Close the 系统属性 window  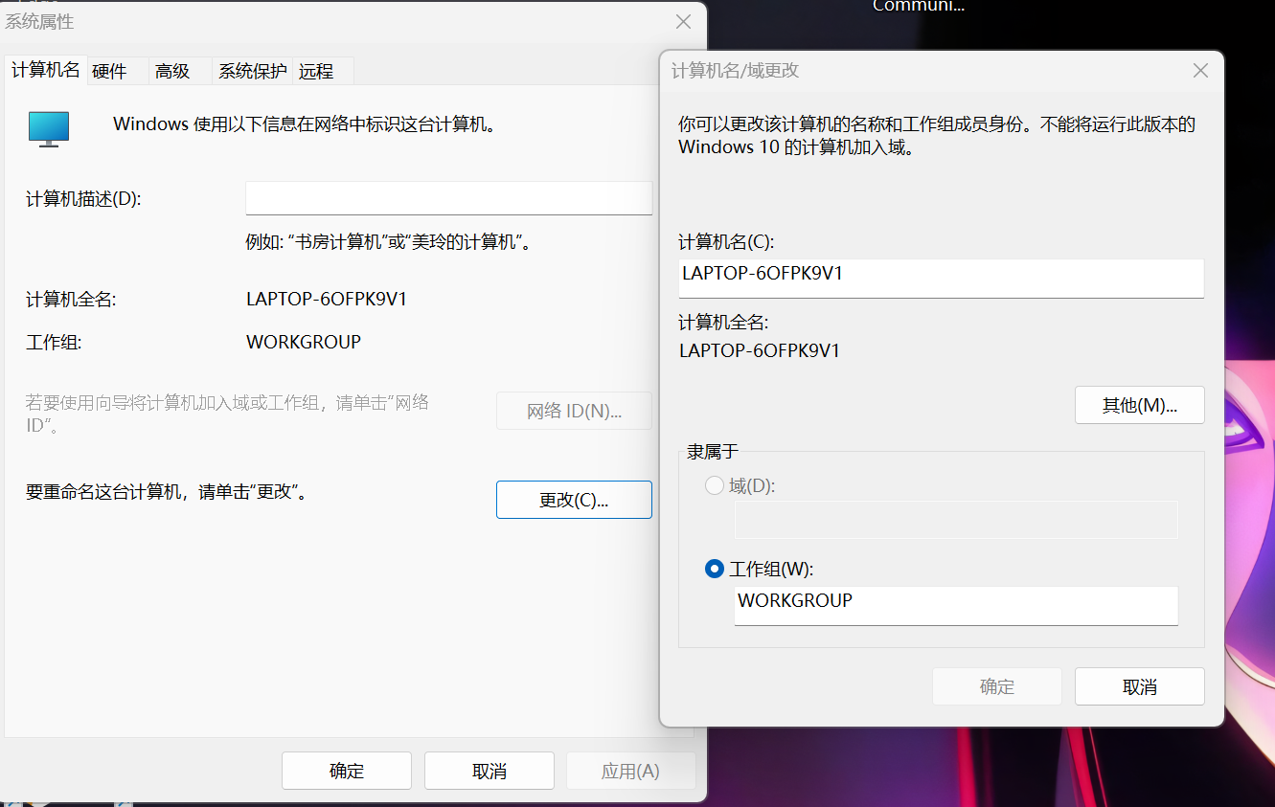point(683,22)
